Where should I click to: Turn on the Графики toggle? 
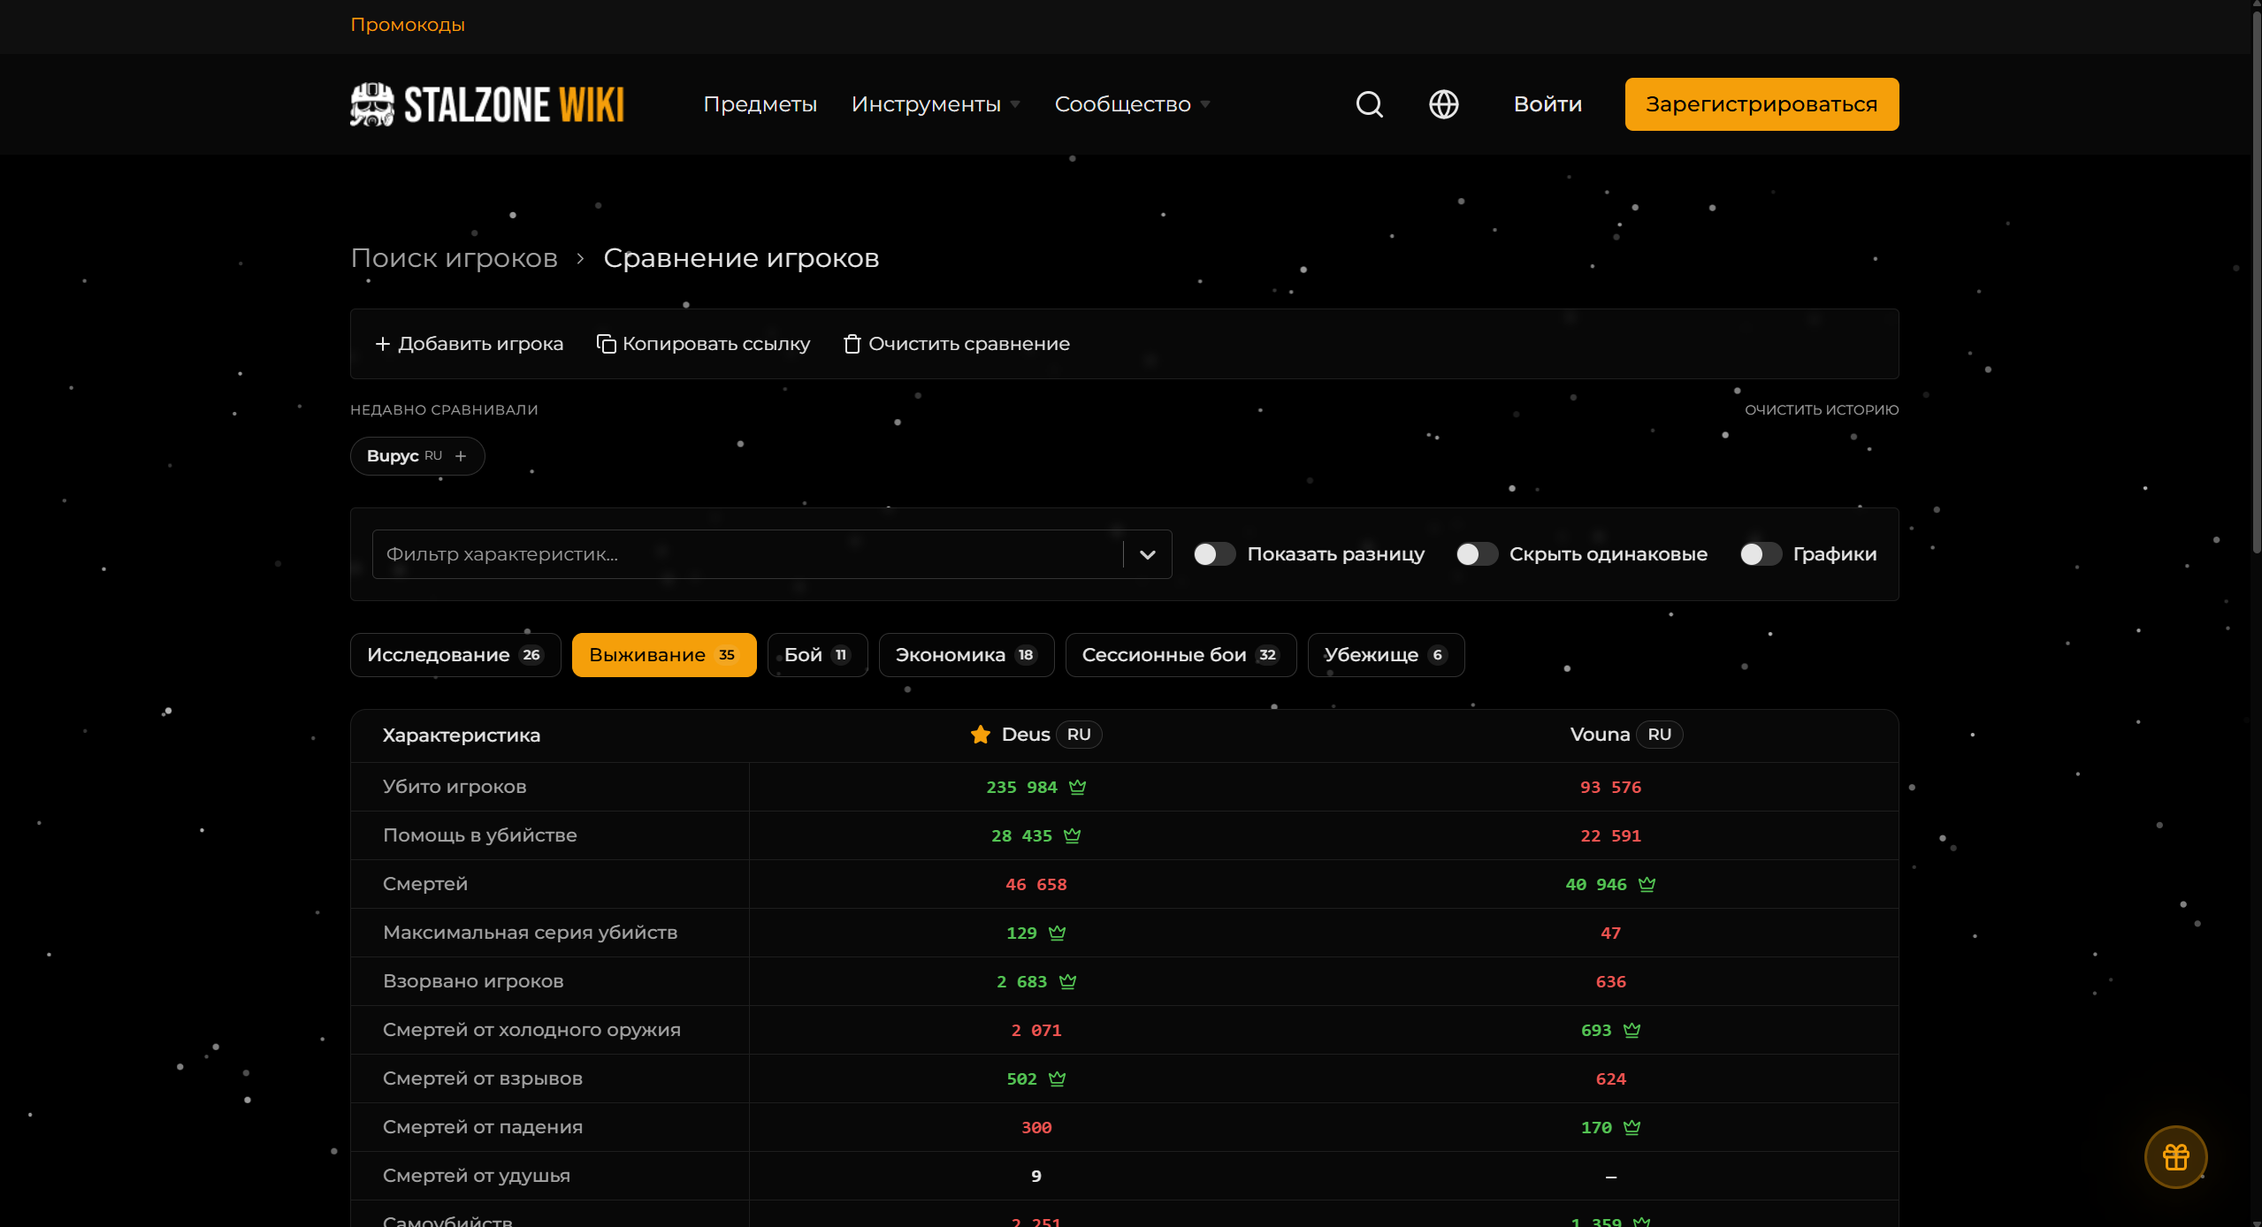tap(1761, 554)
